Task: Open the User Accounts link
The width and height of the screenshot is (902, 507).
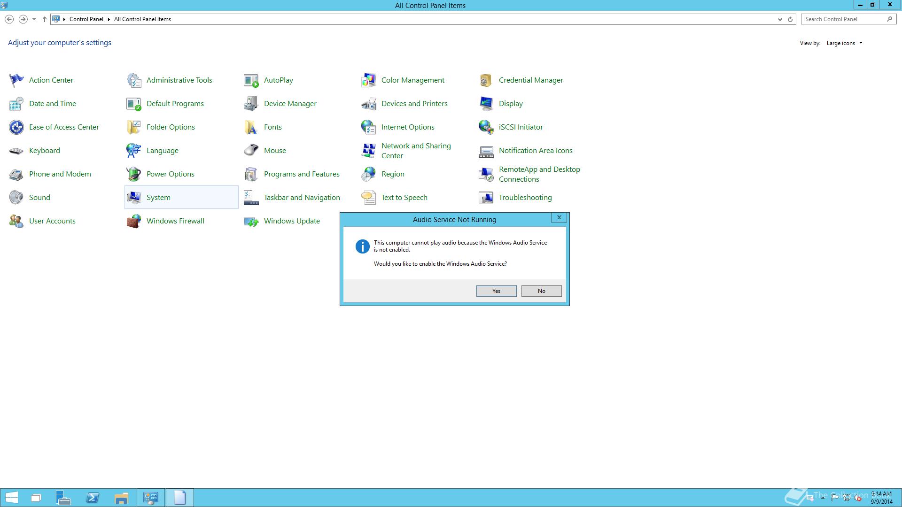Action: tap(52, 221)
